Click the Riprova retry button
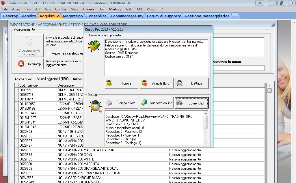 click(121, 83)
